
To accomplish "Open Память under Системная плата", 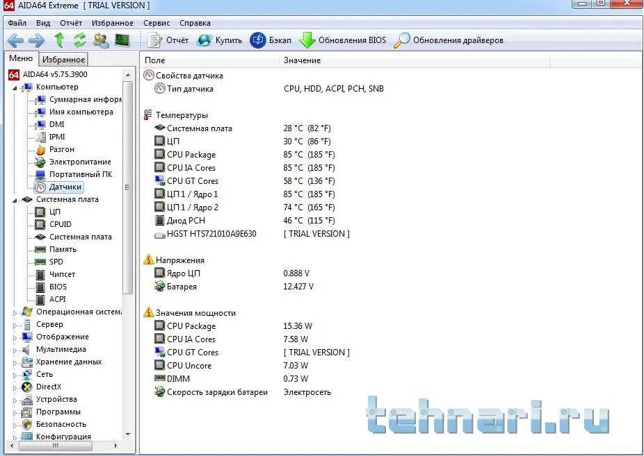I will pyautogui.click(x=56, y=249).
